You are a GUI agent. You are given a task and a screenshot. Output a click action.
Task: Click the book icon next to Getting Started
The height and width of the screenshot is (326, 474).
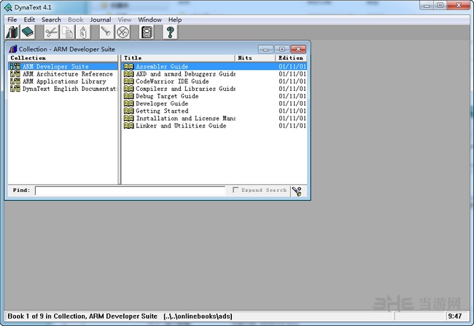(x=128, y=111)
